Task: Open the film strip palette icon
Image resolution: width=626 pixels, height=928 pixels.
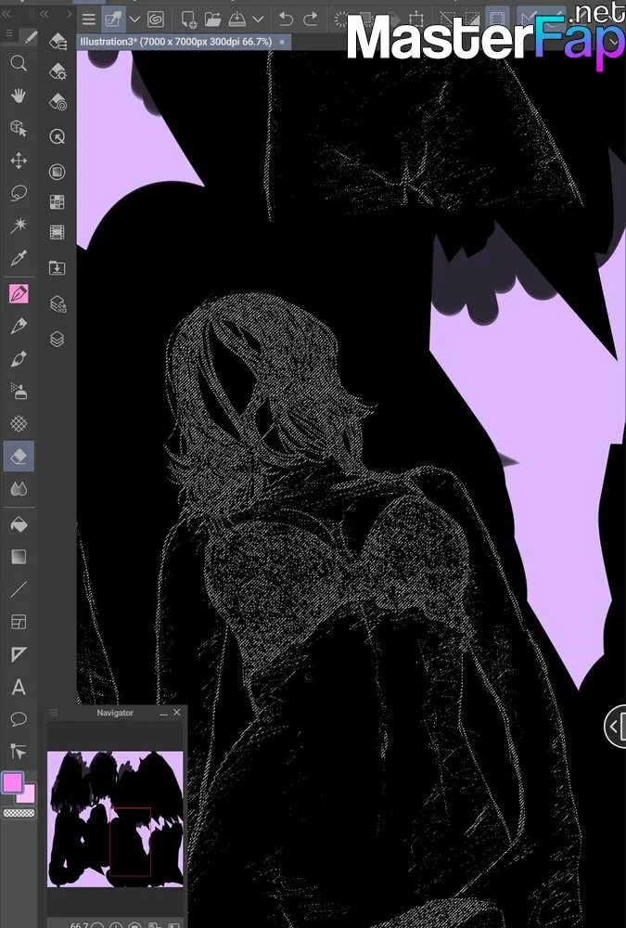Action: [x=57, y=233]
